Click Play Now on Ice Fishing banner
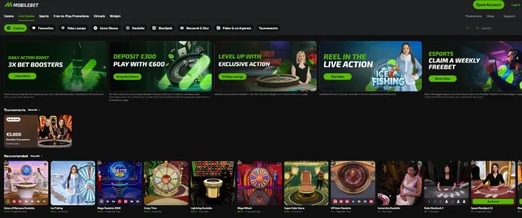The height and width of the screenshot is (218, 522). tap(338, 77)
